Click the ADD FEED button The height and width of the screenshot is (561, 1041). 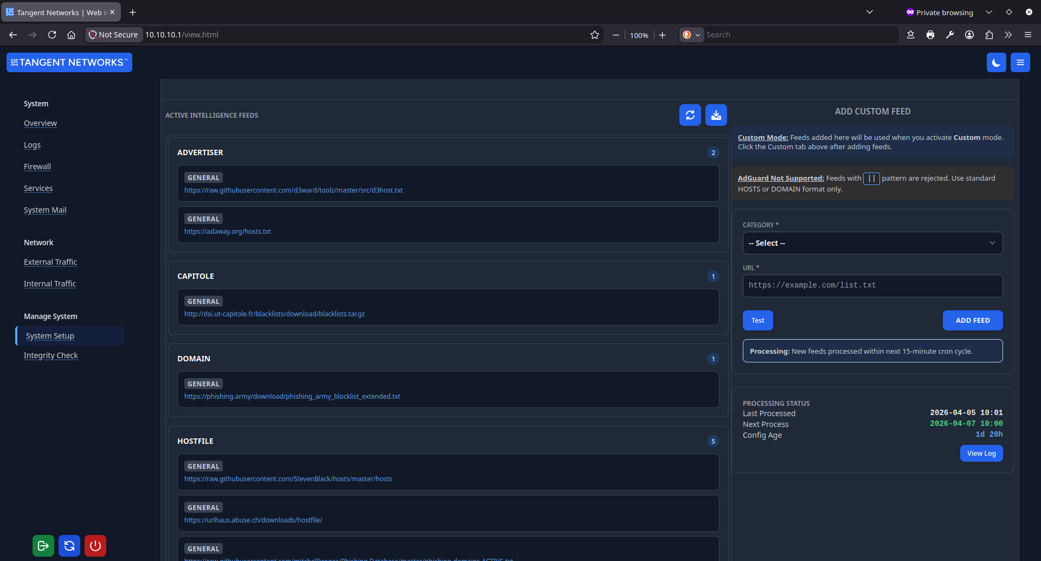pos(972,320)
